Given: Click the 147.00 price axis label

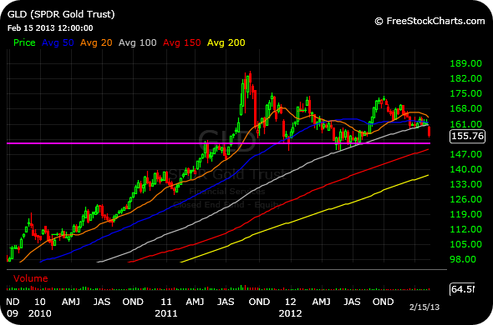Looking at the screenshot, I should coord(466,154).
